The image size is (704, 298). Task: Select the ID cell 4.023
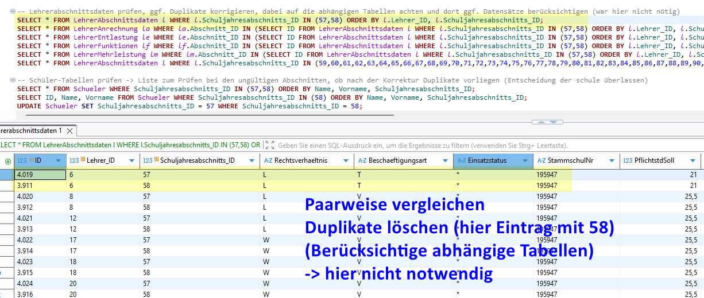(40, 261)
